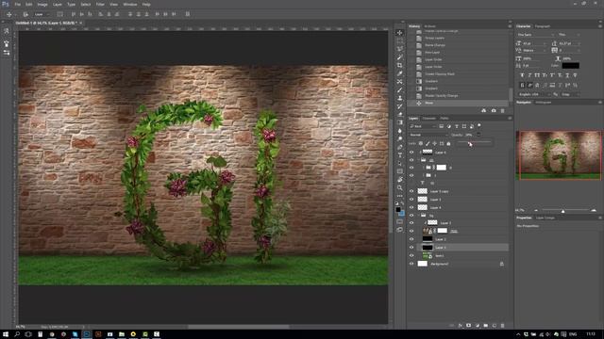Click the create new layer icon
The image size is (604, 339).
495,326
